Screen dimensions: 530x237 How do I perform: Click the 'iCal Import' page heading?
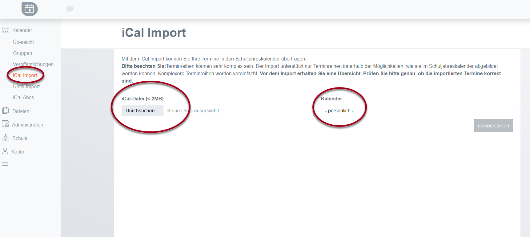pyautogui.click(x=154, y=33)
